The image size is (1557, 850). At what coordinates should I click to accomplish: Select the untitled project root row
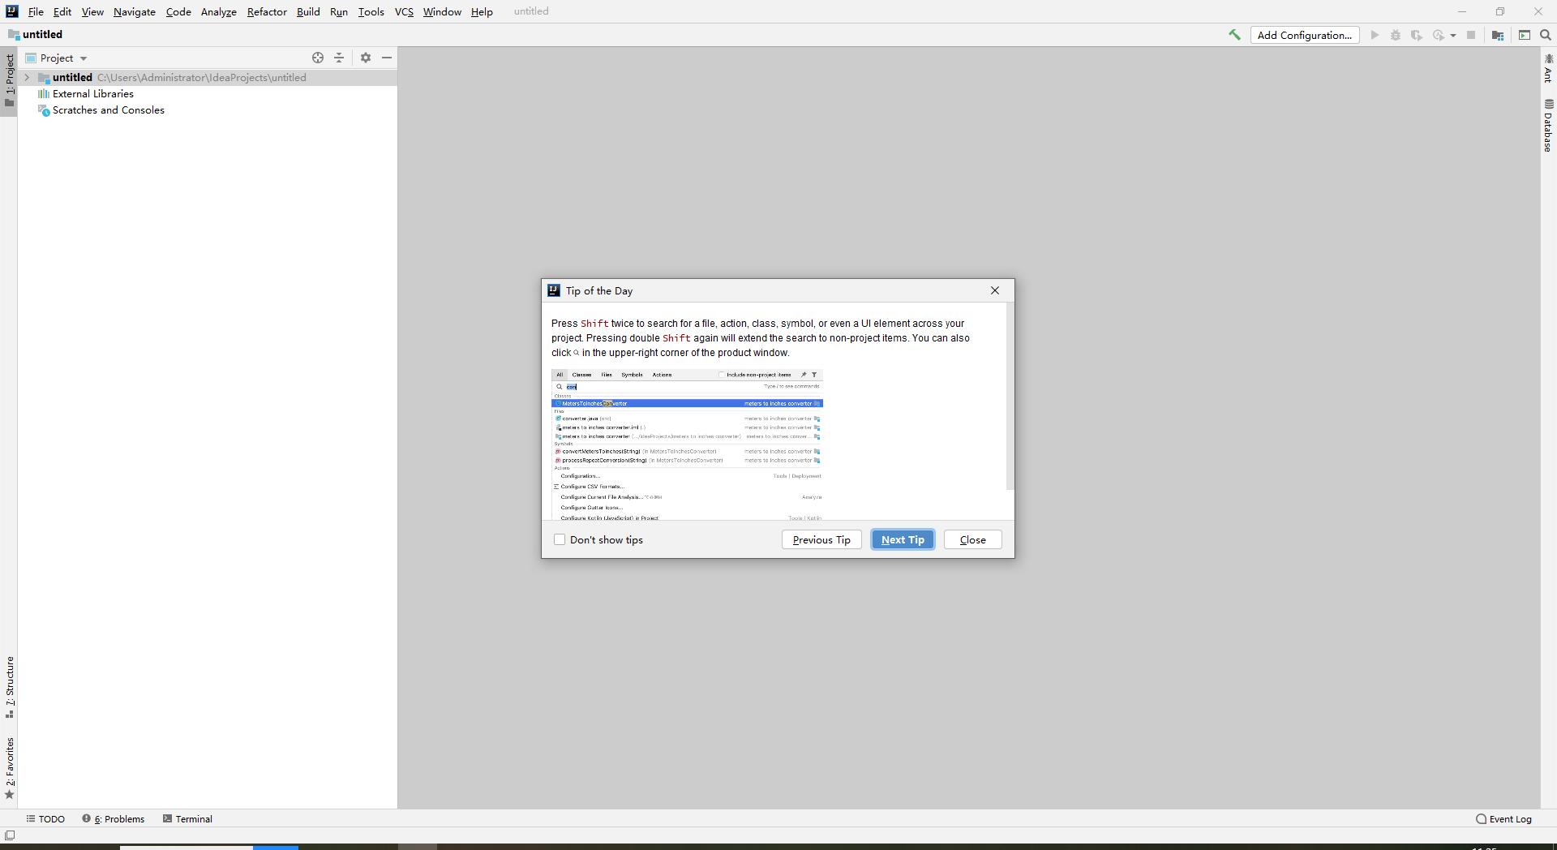tap(208, 78)
